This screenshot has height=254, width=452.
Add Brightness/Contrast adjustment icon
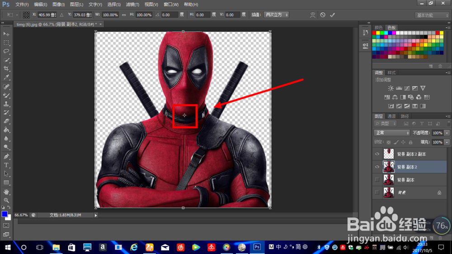coord(391,88)
